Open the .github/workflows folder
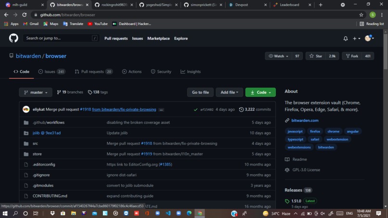Screen dimensions: 388x218 (49, 123)
